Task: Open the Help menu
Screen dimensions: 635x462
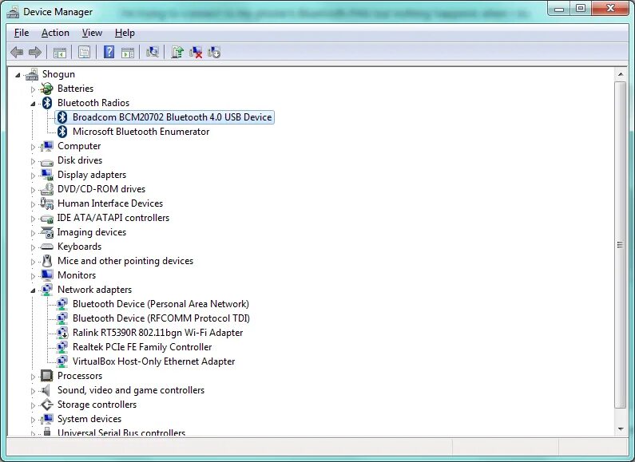Action: click(x=125, y=33)
